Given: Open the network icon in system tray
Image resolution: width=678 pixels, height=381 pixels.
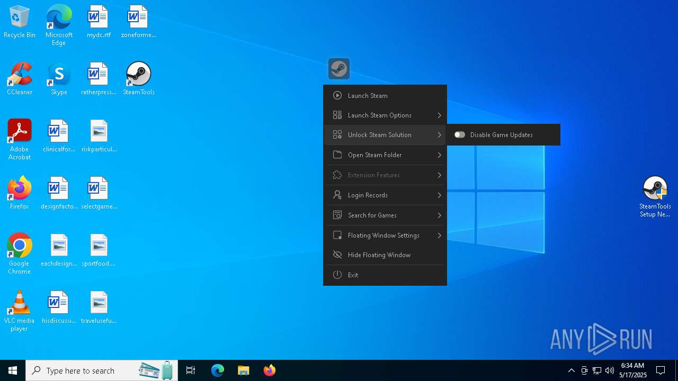Looking at the screenshot, I should coord(597,370).
